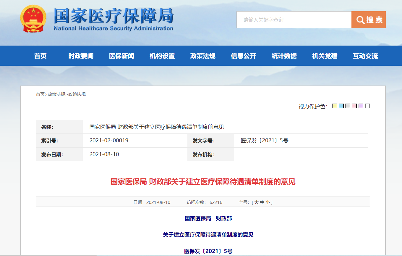402x256 pixels.
Task: Open the 时政要闻 navigation item
Action: 81,56
